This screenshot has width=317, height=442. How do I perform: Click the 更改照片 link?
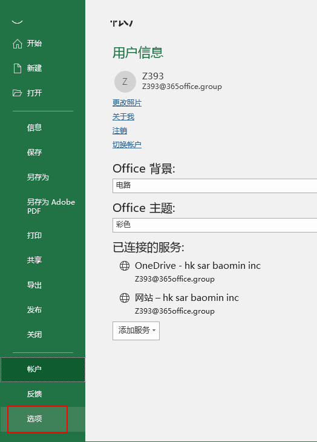127,103
